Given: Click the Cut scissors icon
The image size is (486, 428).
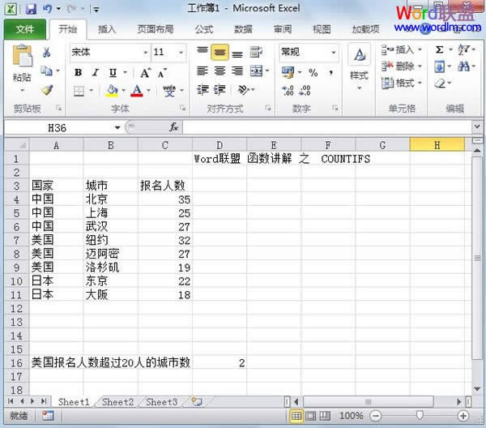Looking at the screenshot, I should point(47,53).
